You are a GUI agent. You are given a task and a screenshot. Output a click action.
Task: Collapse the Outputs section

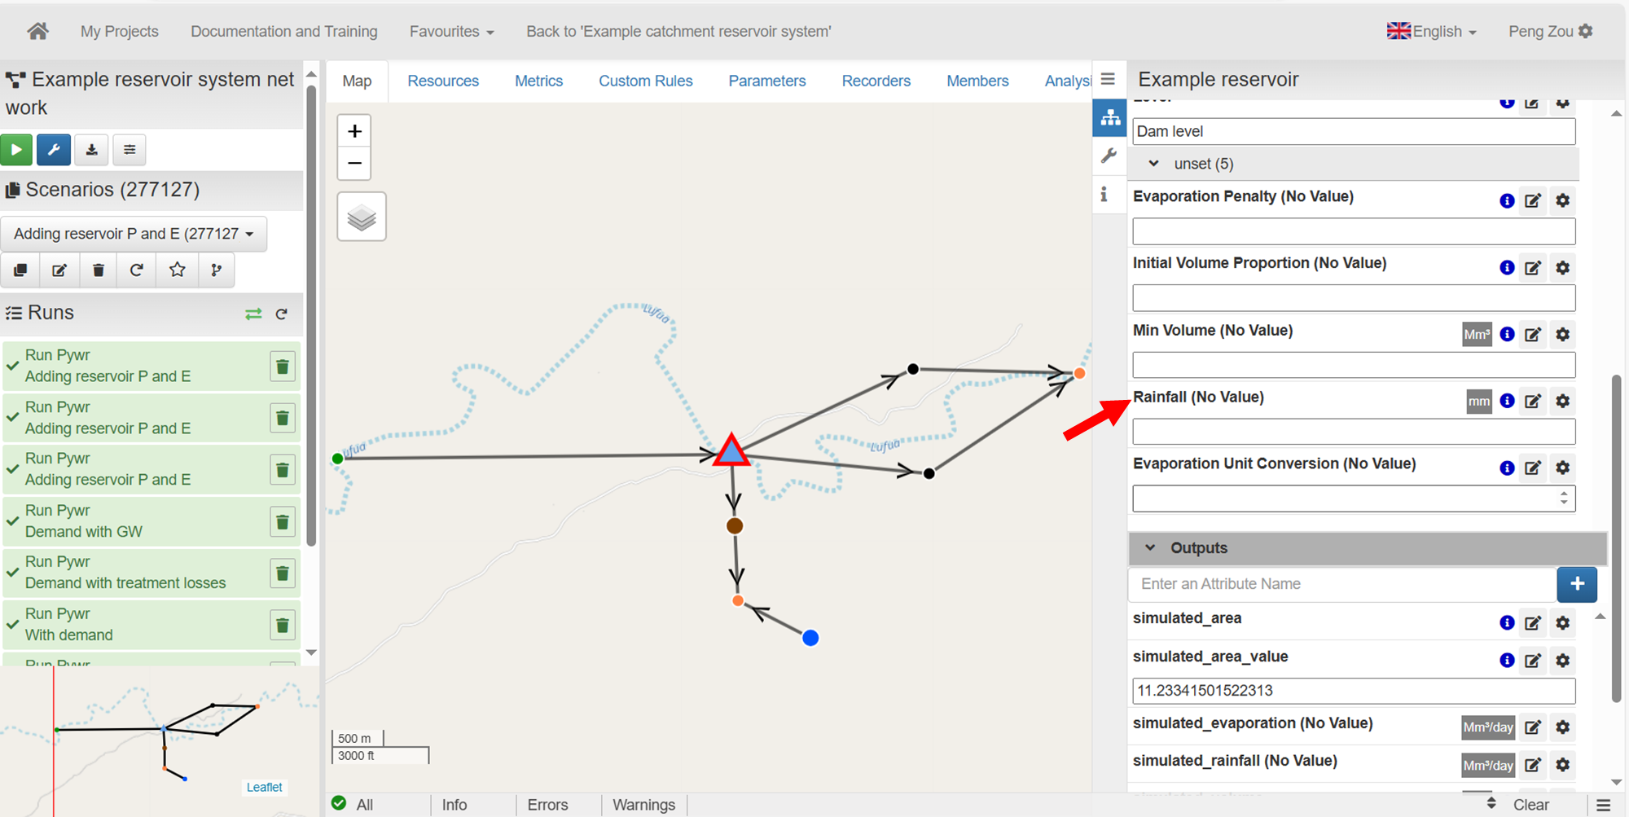(x=1150, y=548)
